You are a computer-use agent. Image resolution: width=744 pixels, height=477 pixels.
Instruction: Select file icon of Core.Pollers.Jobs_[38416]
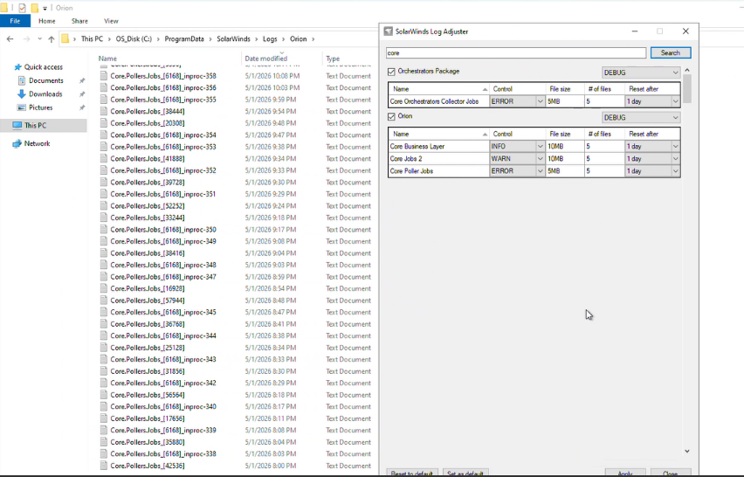tap(103, 253)
